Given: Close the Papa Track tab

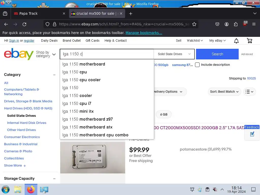Looking at the screenshot, I should (64, 13).
